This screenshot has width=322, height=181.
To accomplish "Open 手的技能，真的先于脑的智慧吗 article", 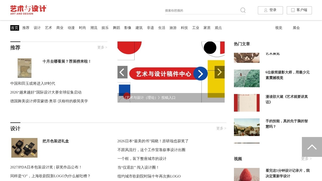I will pyautogui.click(x=287, y=124).
